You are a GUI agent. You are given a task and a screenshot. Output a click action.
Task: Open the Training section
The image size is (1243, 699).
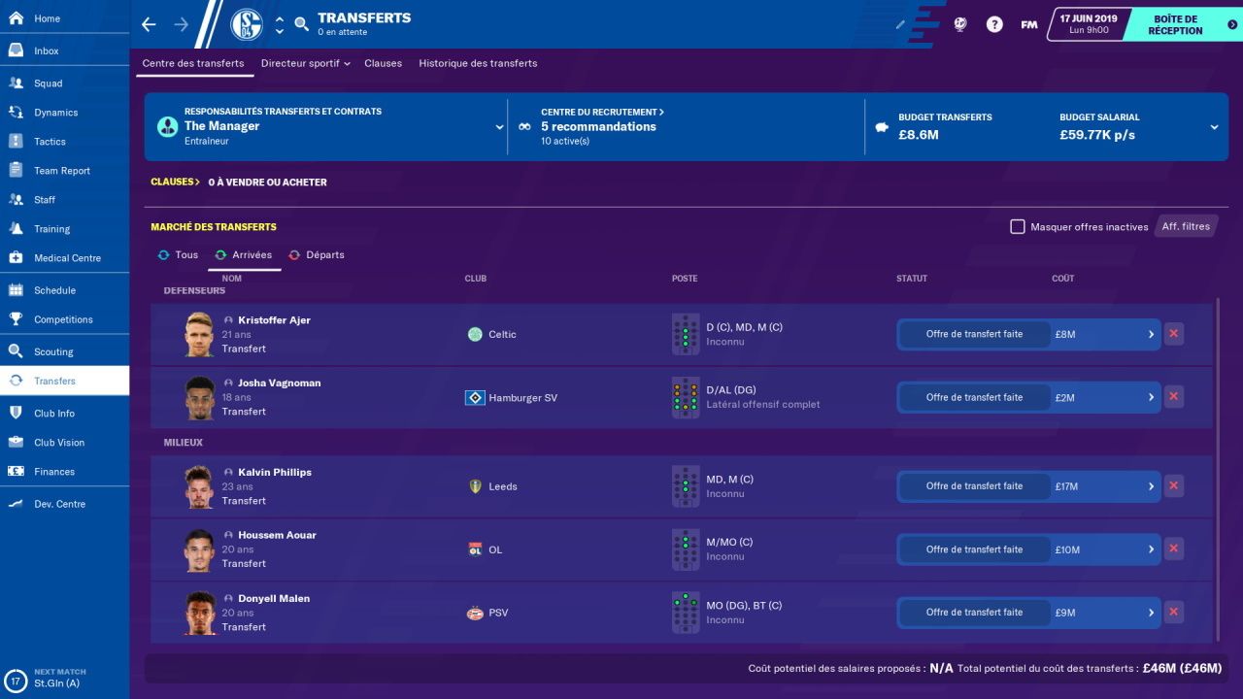tap(64, 229)
